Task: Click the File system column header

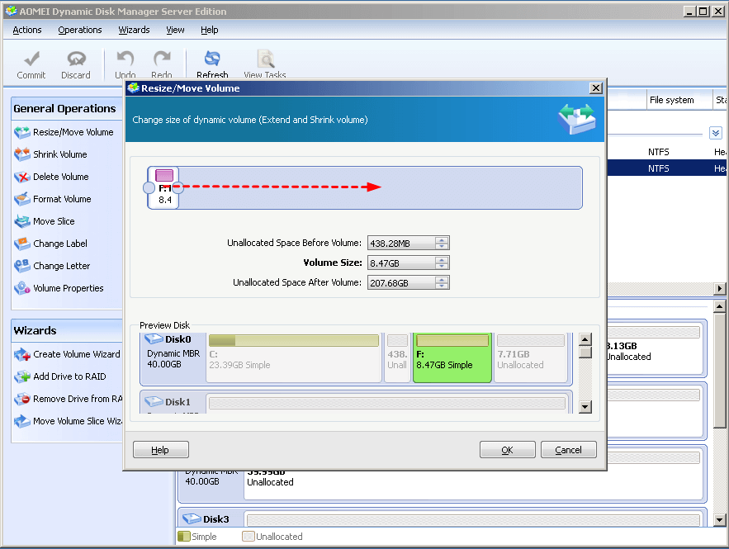Action: (x=679, y=100)
